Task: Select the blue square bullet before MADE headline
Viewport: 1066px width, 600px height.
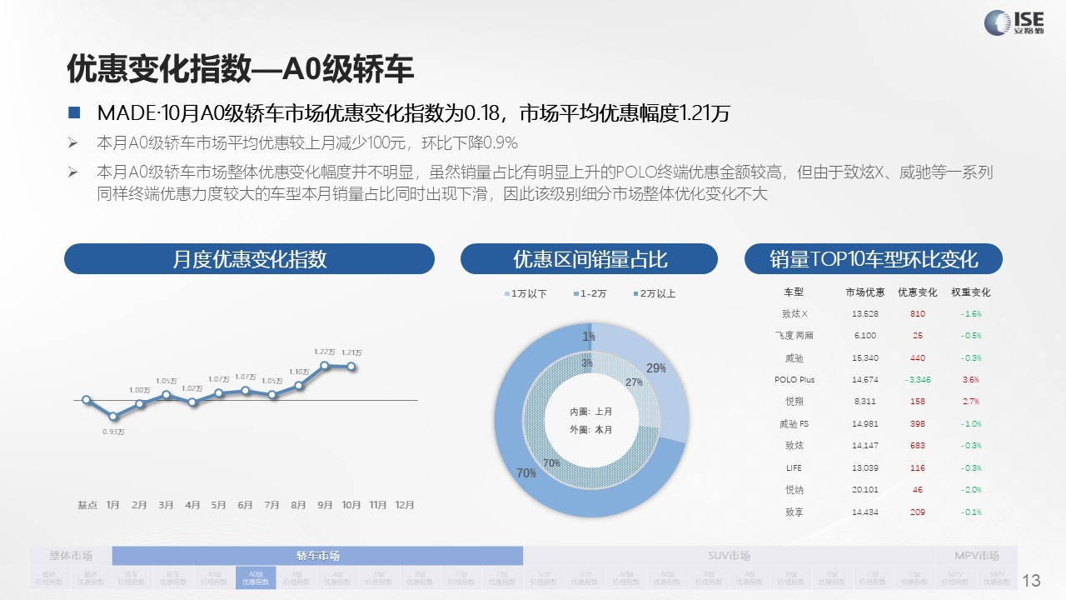Action: [x=73, y=112]
